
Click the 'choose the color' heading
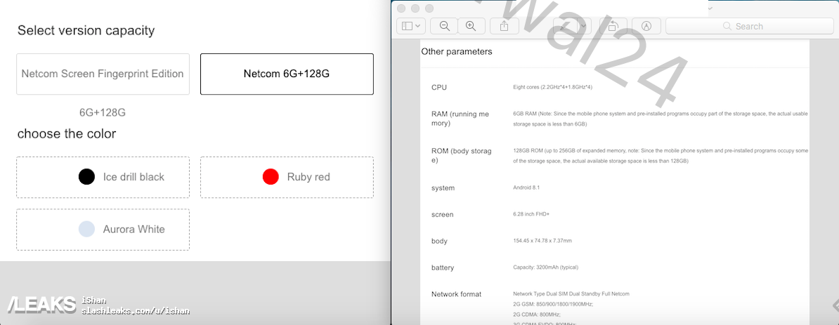[x=67, y=133]
